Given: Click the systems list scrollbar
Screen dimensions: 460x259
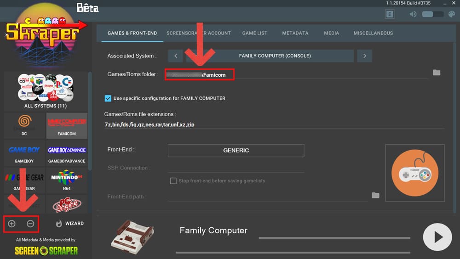Looking at the screenshot, I should coord(90,121).
